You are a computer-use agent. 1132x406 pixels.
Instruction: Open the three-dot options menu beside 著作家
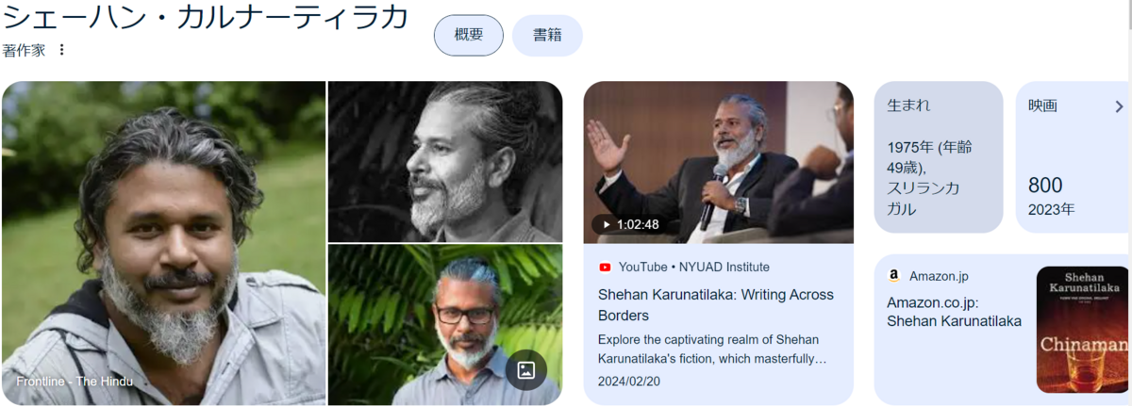coord(62,50)
